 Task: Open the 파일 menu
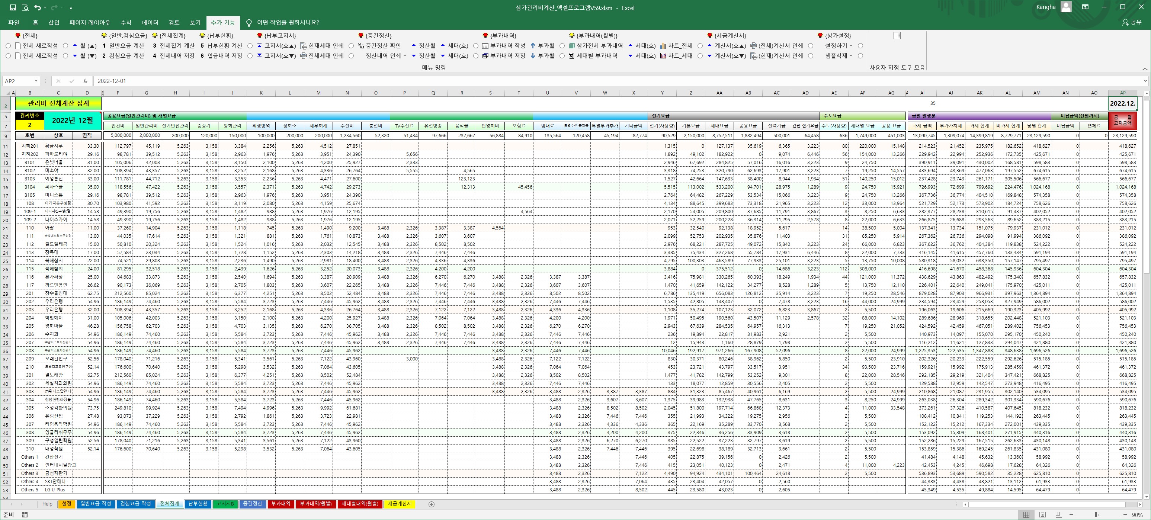(x=13, y=22)
